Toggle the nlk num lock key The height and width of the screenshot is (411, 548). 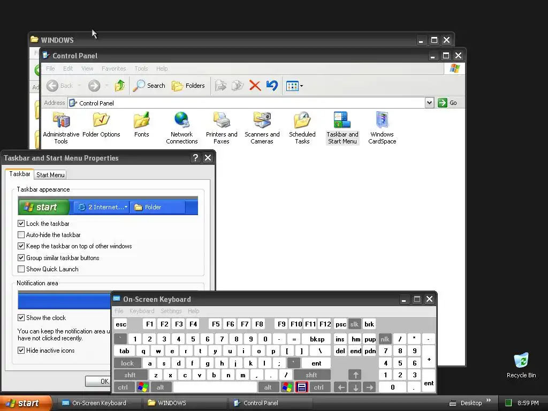click(x=385, y=339)
